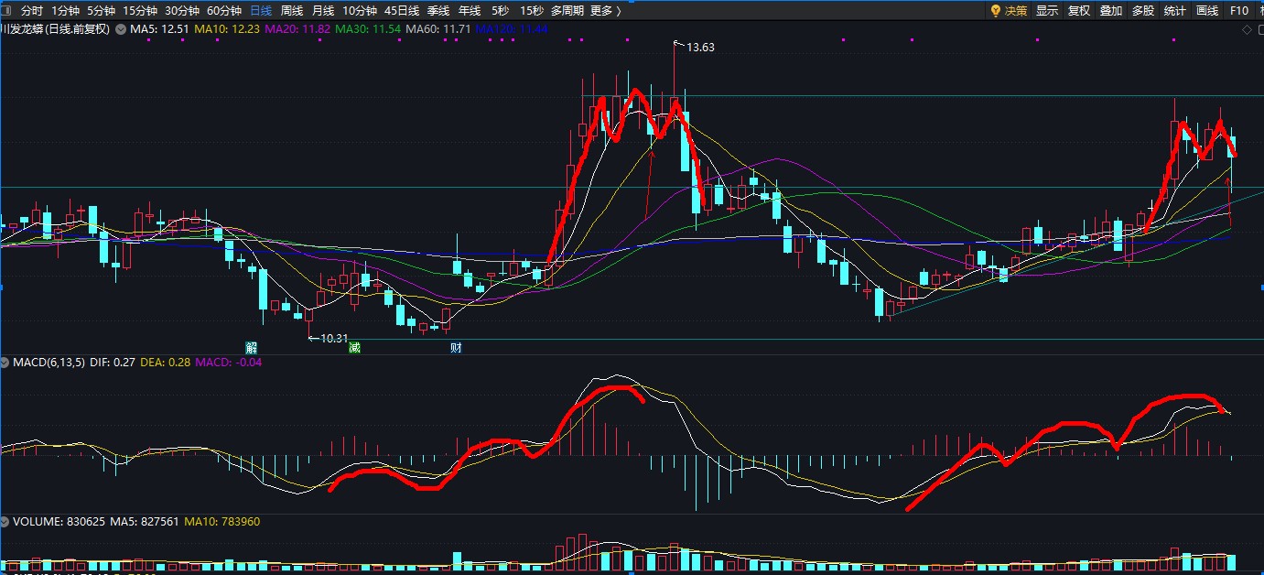
Task: Click the 13.63 high price label
Action: click(700, 47)
